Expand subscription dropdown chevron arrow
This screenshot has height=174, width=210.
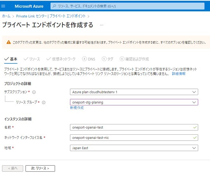[194, 92]
